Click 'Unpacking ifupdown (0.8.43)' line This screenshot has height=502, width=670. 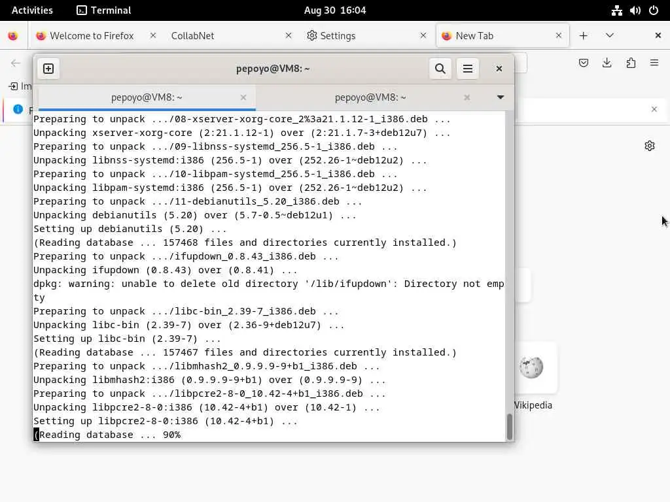(x=165, y=270)
